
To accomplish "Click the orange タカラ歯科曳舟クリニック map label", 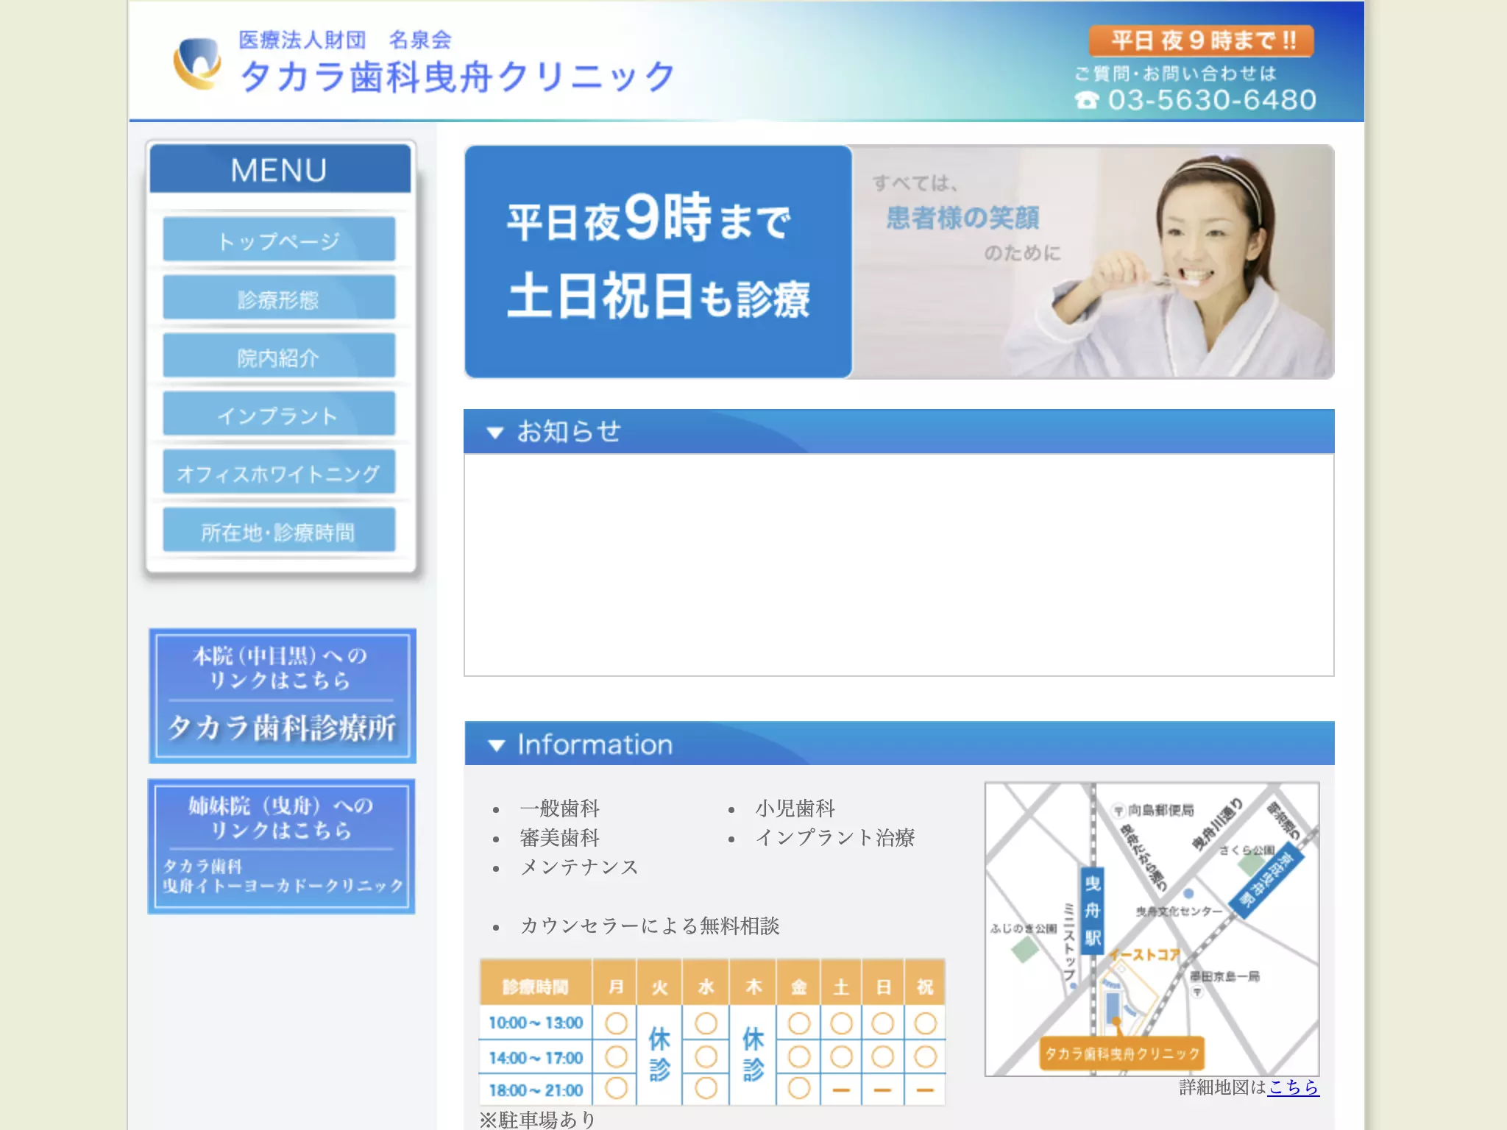I will click(x=1121, y=1053).
